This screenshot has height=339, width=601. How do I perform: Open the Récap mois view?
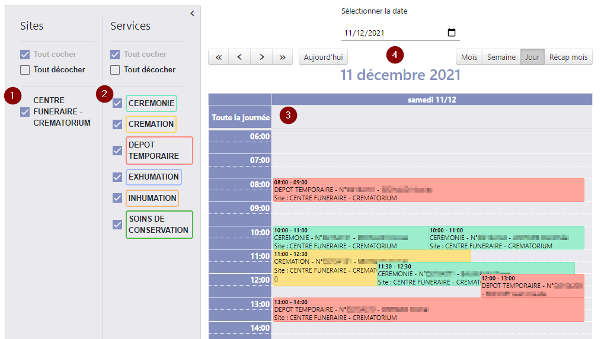click(568, 57)
